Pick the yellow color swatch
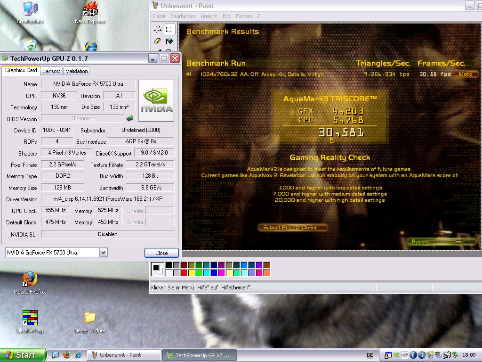482x362 pixels. 191,272
